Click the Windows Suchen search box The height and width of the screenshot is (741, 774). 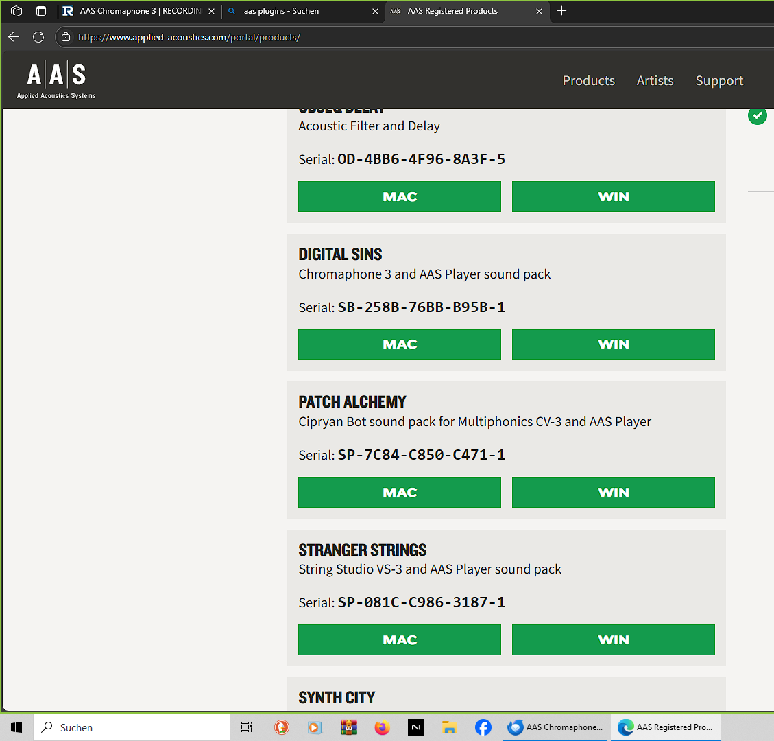tap(132, 727)
